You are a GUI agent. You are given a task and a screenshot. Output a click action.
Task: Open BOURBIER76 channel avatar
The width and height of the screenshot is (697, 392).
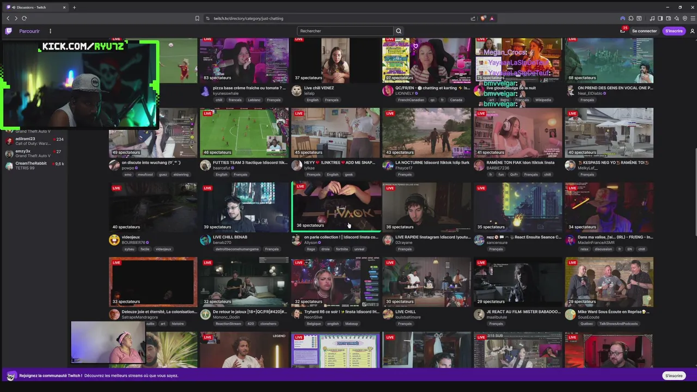[114, 240]
